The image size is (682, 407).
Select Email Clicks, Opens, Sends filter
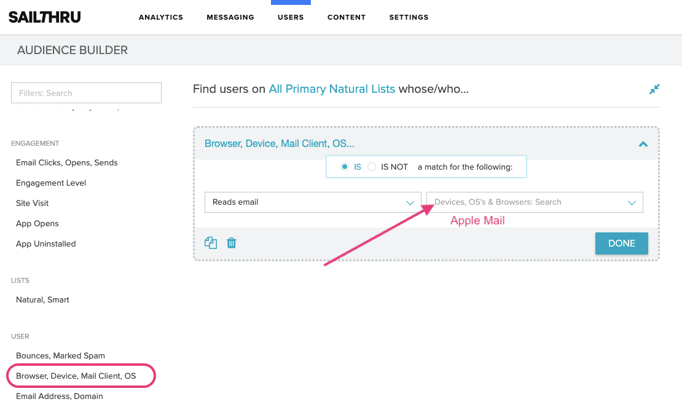[68, 162]
